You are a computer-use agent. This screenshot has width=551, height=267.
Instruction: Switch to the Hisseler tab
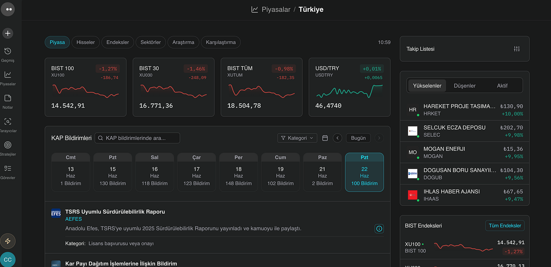[86, 42]
